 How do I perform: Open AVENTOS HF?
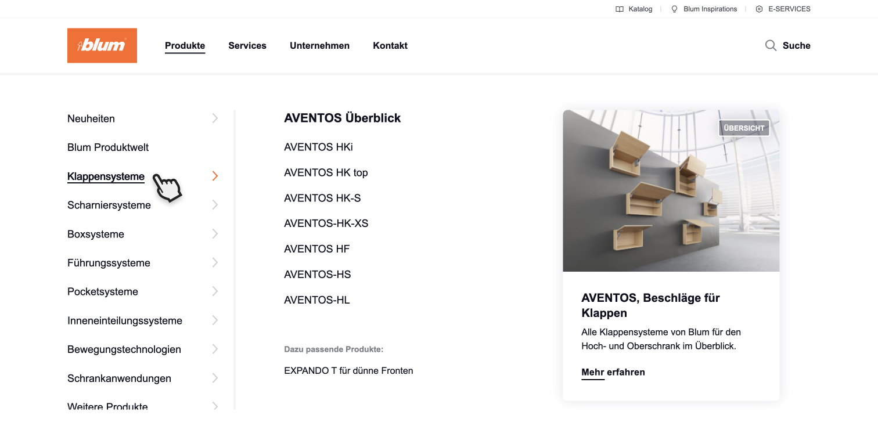click(x=317, y=249)
